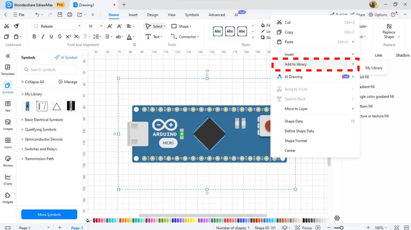Select Copy from the context menu
411x230 pixels.
click(x=315, y=32)
